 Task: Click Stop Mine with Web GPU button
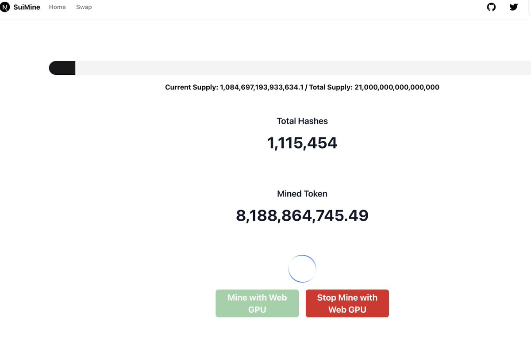[347, 303]
